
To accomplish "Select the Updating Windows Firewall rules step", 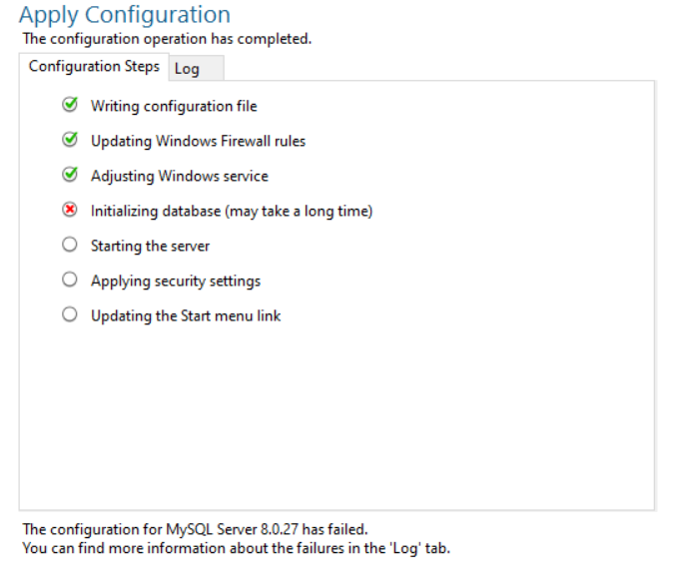I will point(198,142).
